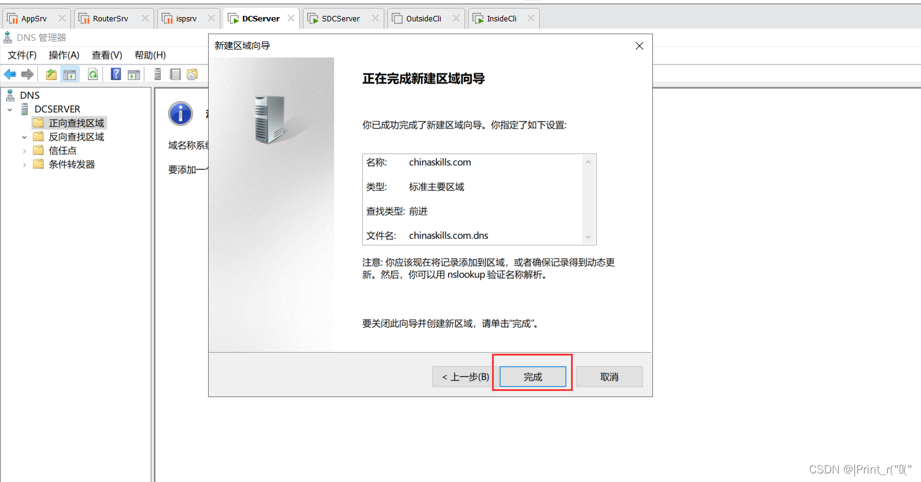Toggle the Show/Hide Console Tree icon

click(x=69, y=74)
